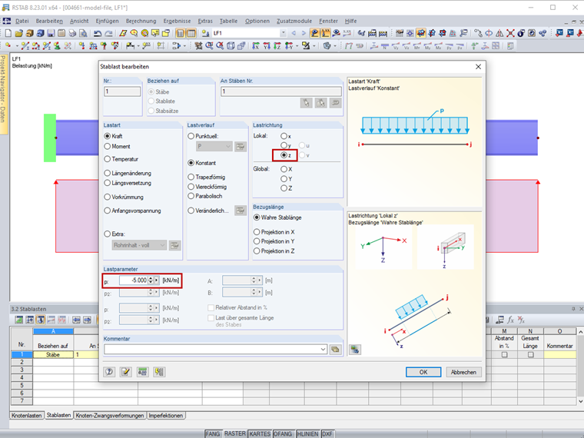Click the units and decimals icon in dialog
This screenshot has height=438, width=584.
[143, 372]
